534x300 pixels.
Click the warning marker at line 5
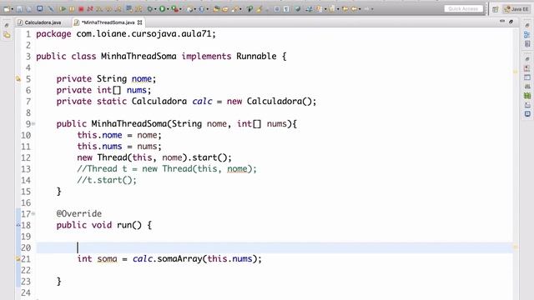(18, 79)
